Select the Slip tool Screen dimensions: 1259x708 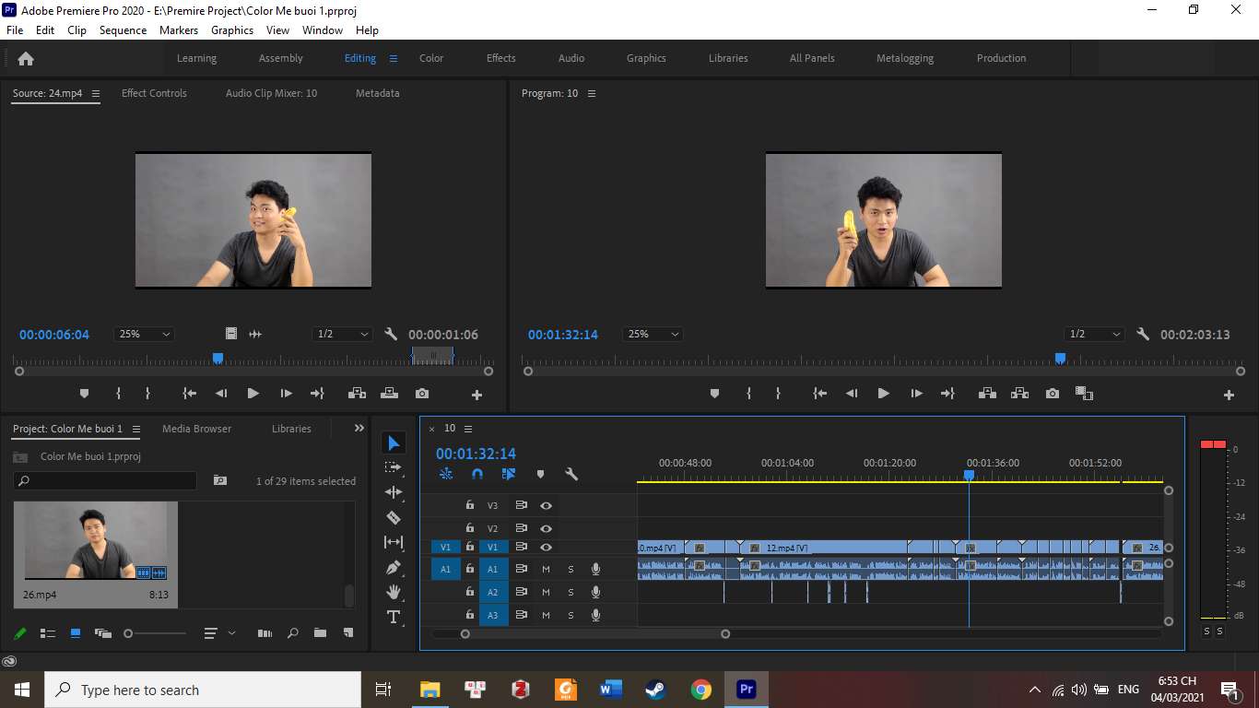pos(394,542)
